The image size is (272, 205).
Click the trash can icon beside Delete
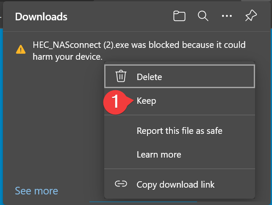121,77
